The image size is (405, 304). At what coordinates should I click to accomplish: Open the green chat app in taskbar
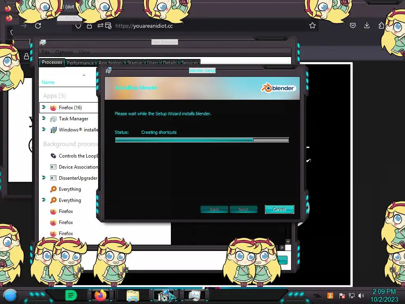[x=71, y=295]
